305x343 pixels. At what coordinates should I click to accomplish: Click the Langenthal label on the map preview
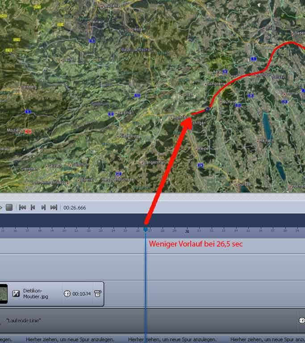click(154, 162)
